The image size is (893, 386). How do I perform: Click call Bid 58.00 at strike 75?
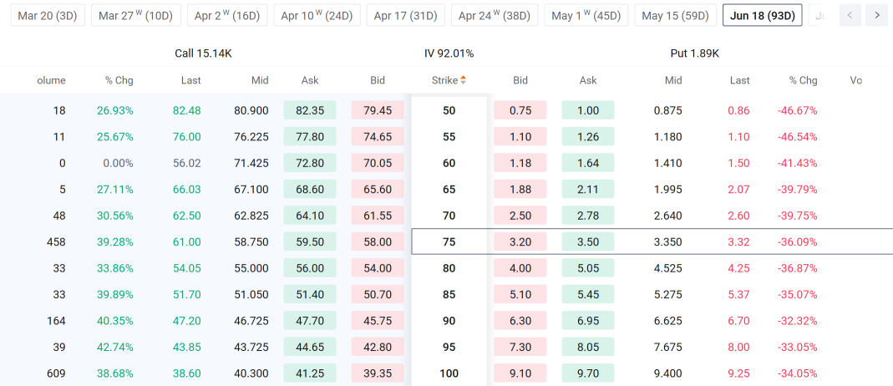tap(378, 242)
